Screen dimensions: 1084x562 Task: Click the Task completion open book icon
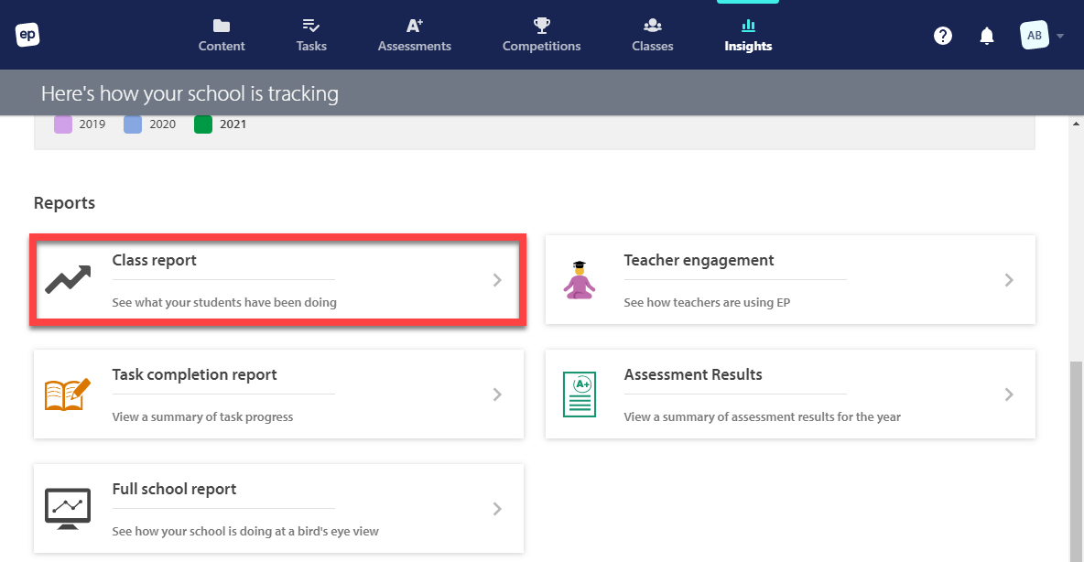[68, 394]
